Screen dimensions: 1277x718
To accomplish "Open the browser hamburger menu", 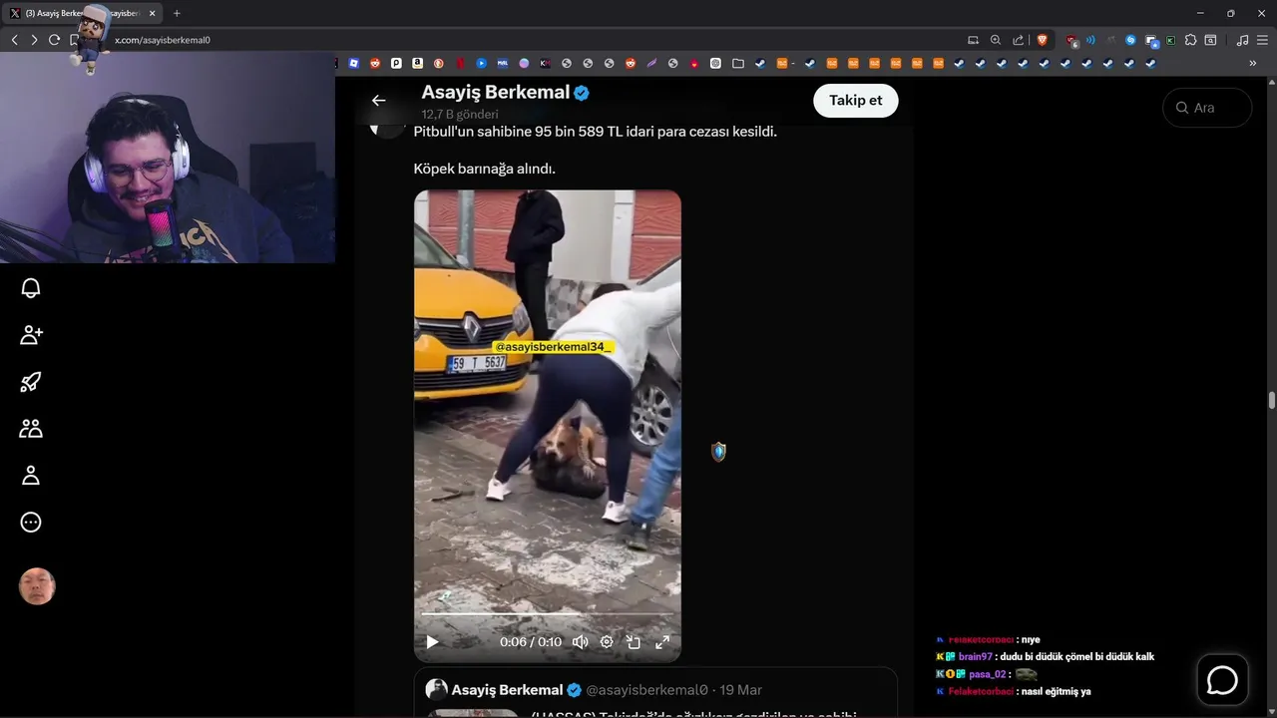I will (x=1262, y=40).
